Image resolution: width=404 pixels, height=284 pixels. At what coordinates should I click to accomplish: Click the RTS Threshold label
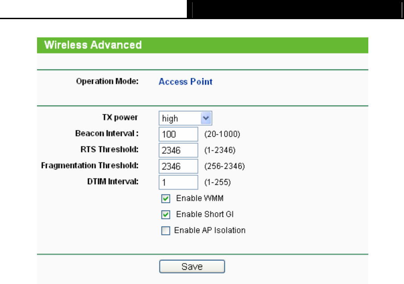[110, 150]
